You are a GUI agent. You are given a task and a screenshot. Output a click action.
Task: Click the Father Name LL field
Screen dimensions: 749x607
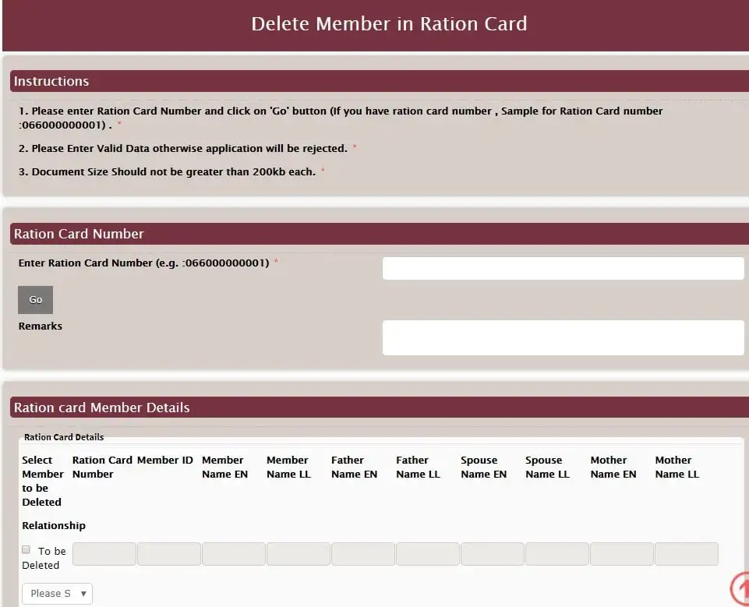point(426,553)
